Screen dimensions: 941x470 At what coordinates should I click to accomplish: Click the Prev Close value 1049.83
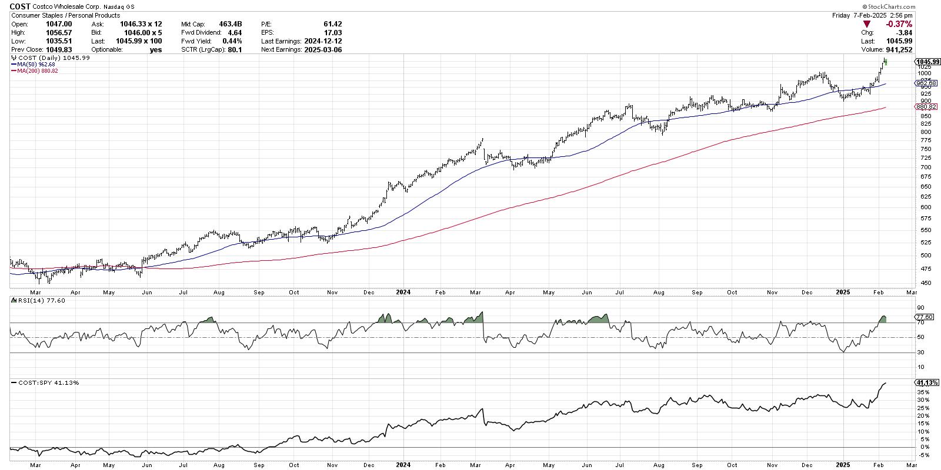pyautogui.click(x=60, y=50)
